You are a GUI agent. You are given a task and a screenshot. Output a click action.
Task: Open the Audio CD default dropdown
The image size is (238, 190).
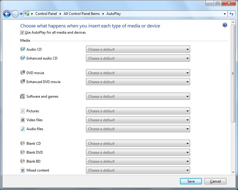[x=138, y=49]
